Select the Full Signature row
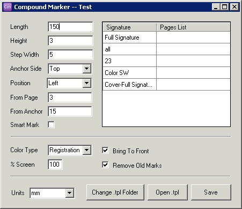Screen dimensions: 242x209 coord(166,38)
